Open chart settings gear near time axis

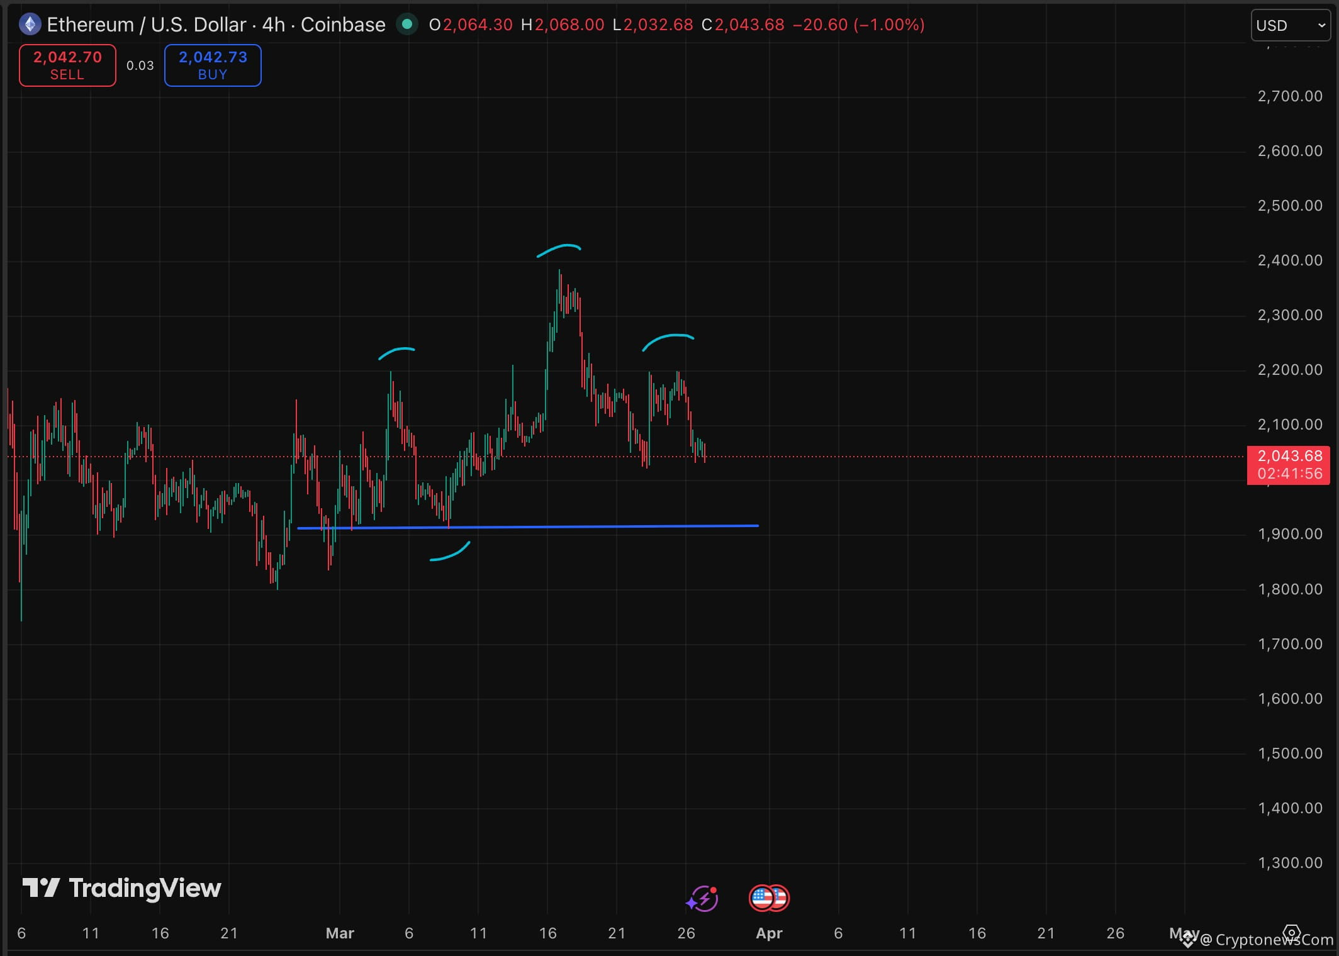[1291, 932]
